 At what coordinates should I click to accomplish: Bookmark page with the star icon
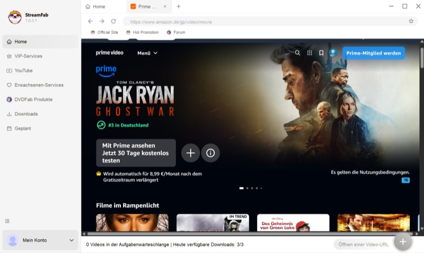[x=411, y=21]
